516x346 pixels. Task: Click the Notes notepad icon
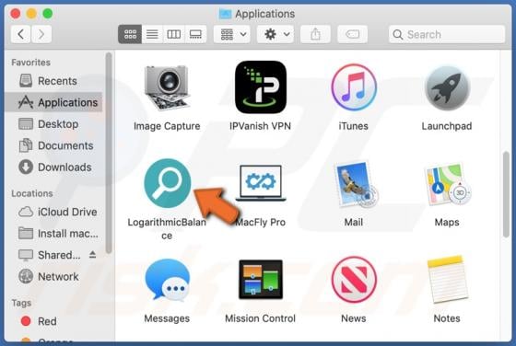click(x=447, y=280)
